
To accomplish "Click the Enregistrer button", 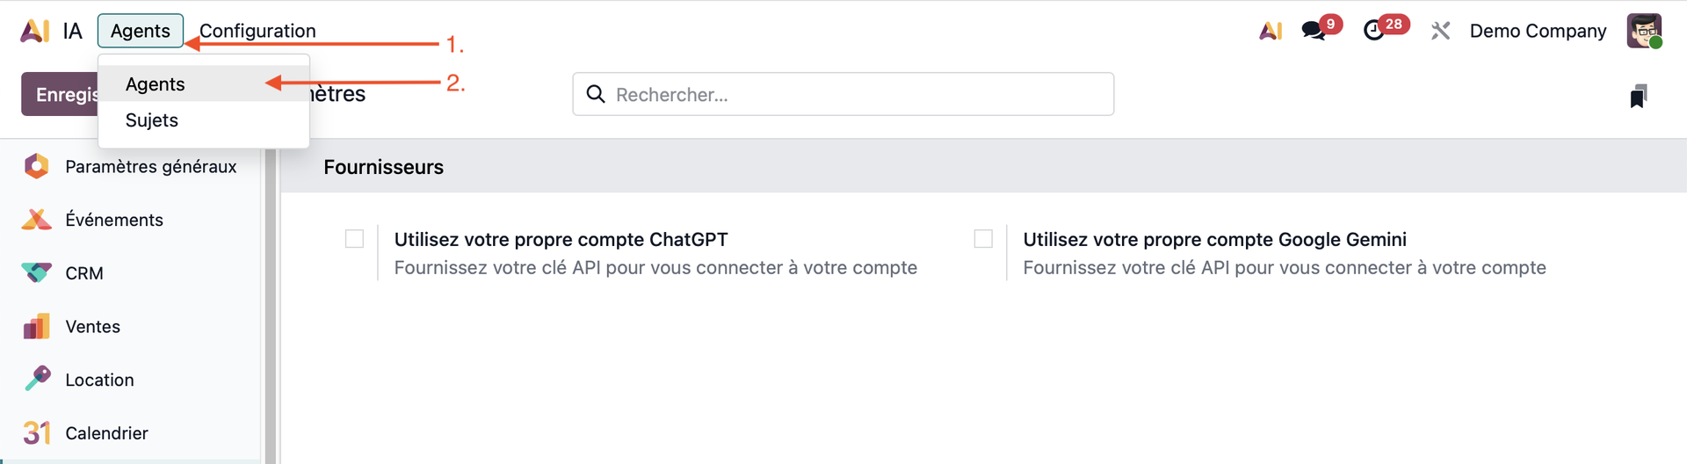I will point(60,94).
